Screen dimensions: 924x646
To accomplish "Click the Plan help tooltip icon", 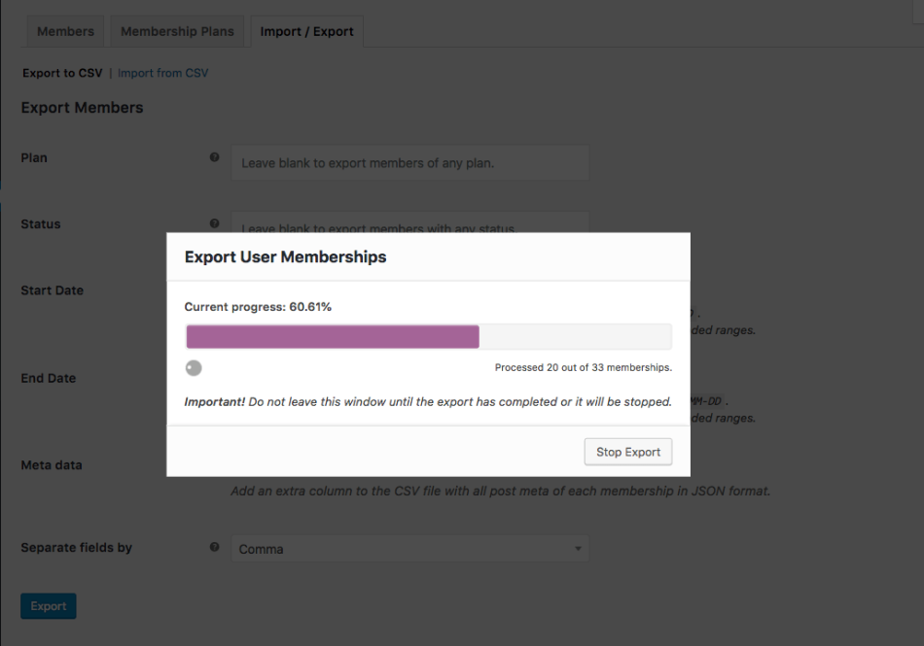I will coord(214,156).
